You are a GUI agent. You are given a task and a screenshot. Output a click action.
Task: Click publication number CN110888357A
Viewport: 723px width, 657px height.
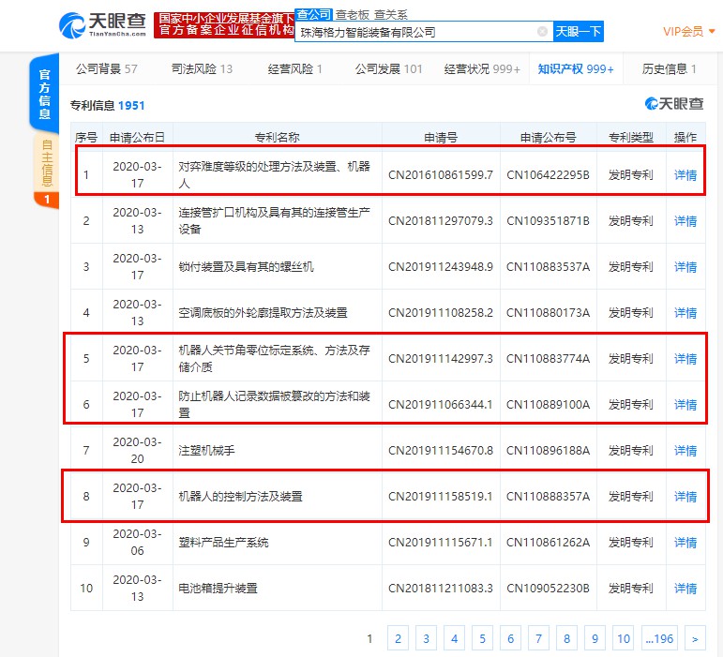[x=548, y=496]
